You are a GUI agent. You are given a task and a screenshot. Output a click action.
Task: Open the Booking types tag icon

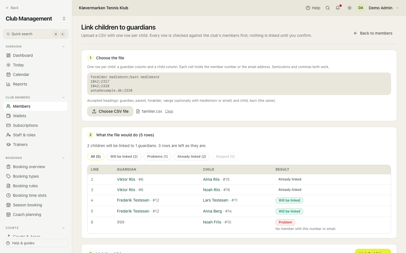pyautogui.click(x=8, y=176)
